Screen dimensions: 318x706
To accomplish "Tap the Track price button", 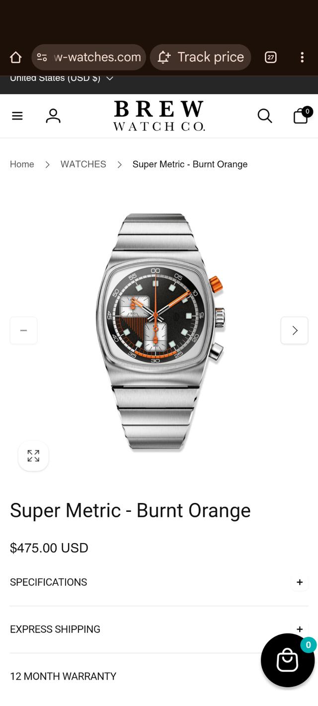I will coord(200,58).
